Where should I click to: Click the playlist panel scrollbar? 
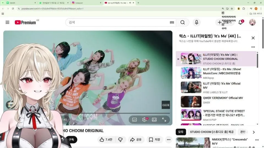257,61
